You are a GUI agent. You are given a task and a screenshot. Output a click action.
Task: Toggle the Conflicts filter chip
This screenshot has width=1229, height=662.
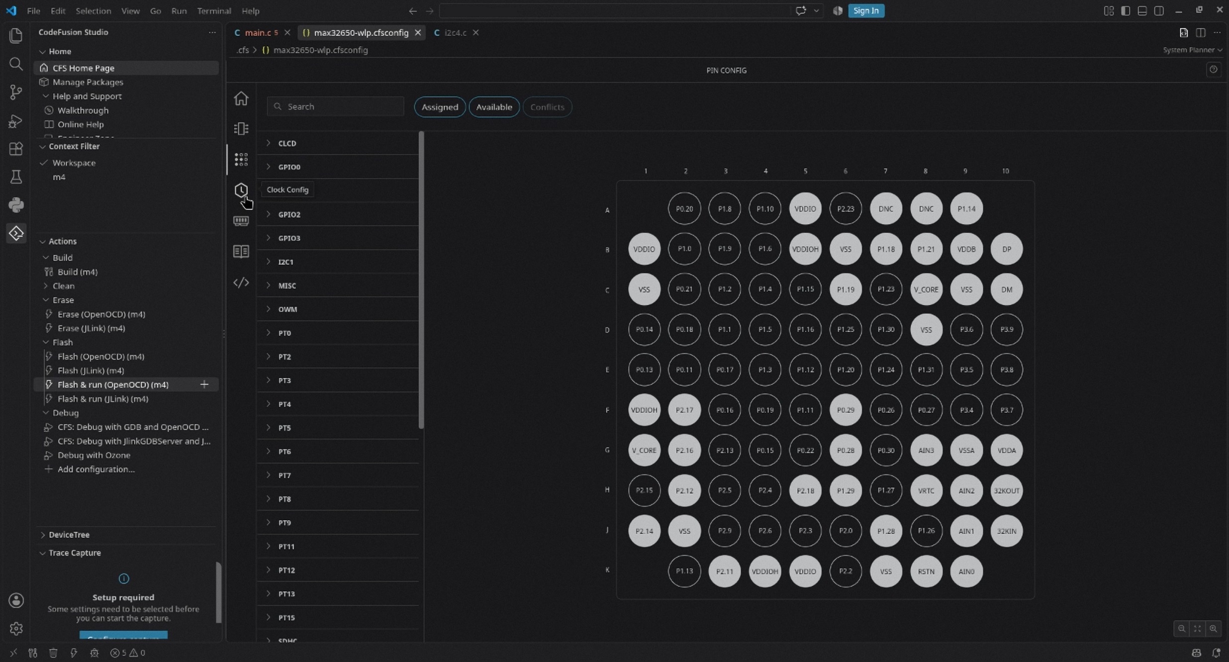pyautogui.click(x=547, y=107)
